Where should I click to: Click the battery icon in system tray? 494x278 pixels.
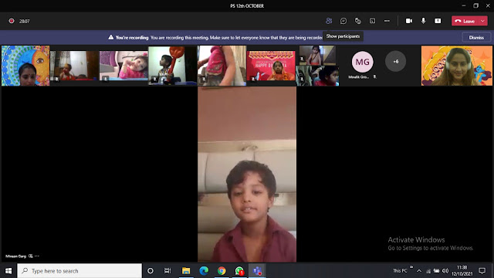[436, 271]
